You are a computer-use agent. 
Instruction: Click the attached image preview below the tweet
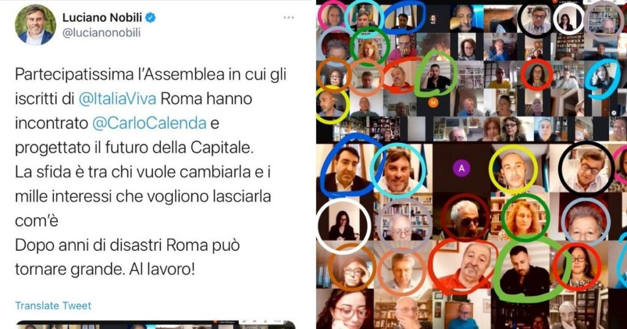click(x=155, y=325)
